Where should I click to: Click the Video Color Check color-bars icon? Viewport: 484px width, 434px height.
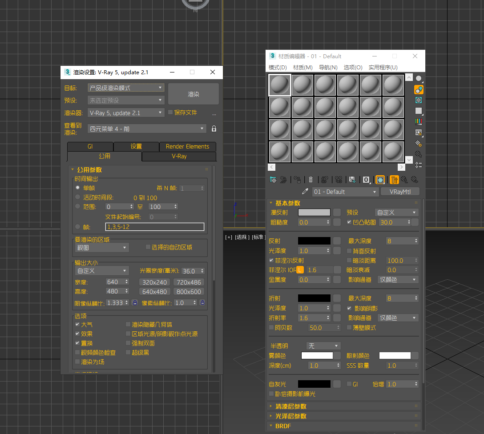coord(419,121)
